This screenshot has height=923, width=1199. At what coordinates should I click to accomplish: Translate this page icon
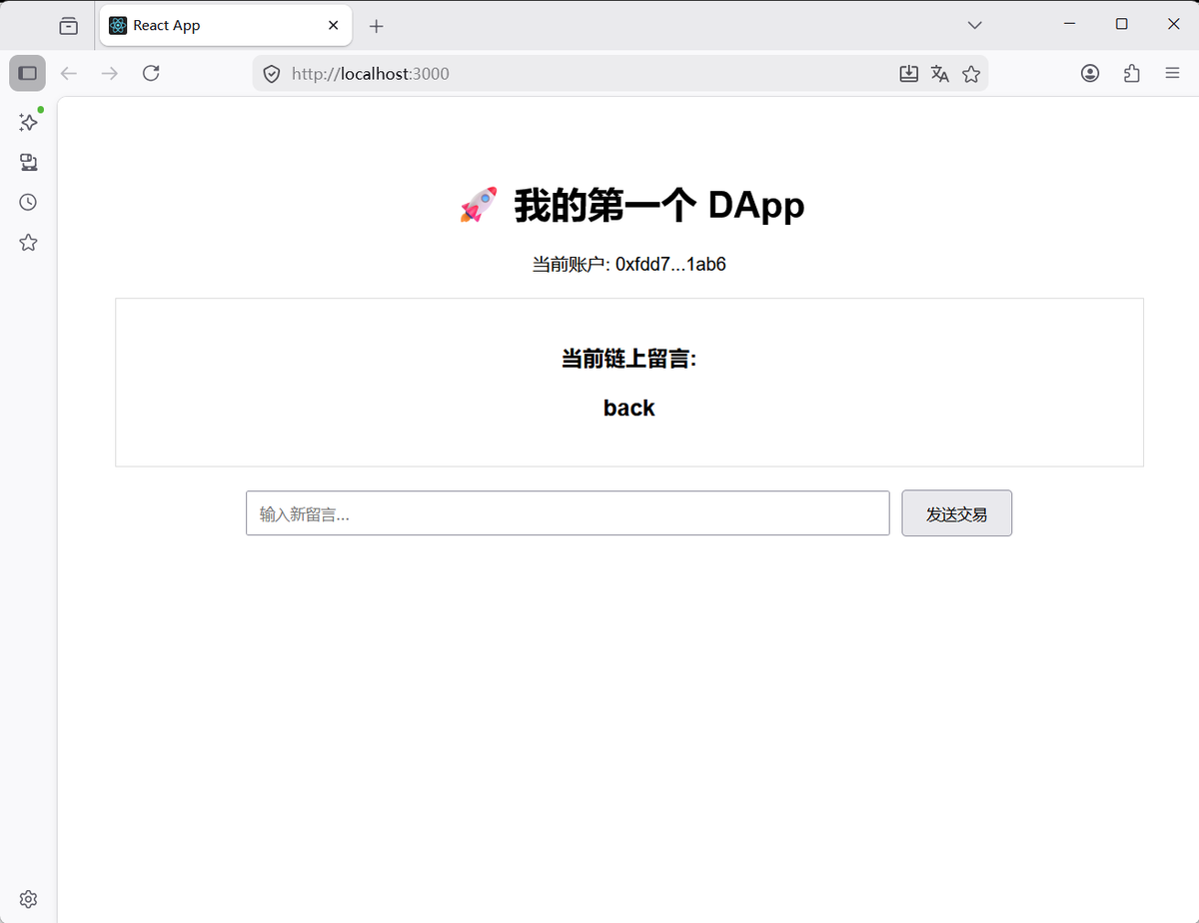[939, 74]
